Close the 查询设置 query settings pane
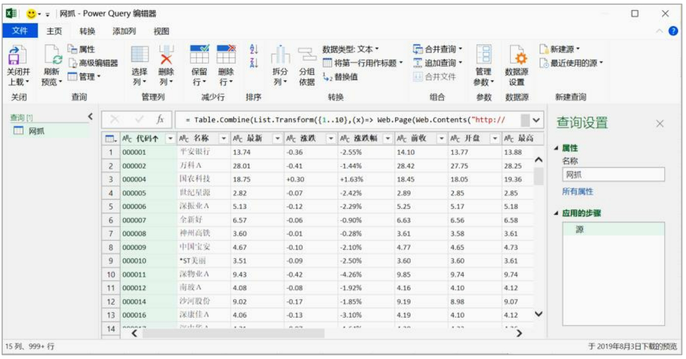686x359 pixels. [x=660, y=124]
